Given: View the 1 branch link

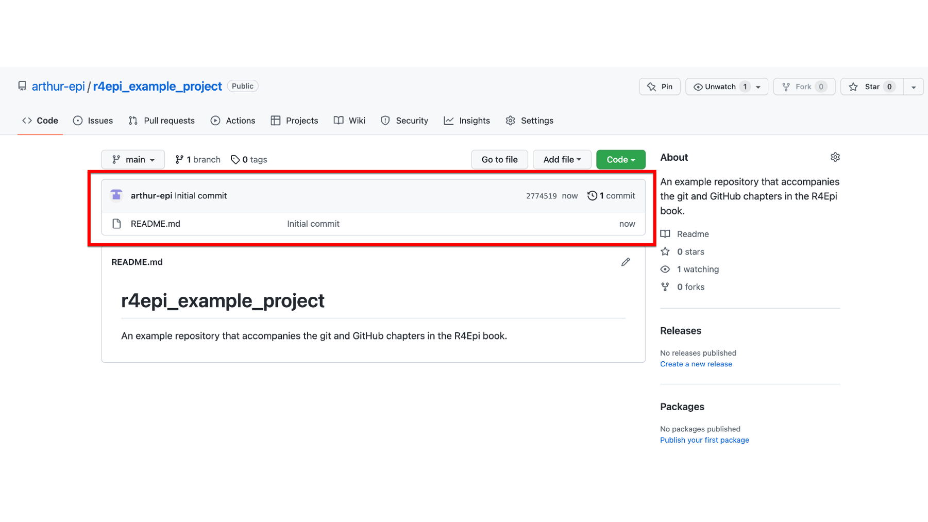Looking at the screenshot, I should 198,160.
